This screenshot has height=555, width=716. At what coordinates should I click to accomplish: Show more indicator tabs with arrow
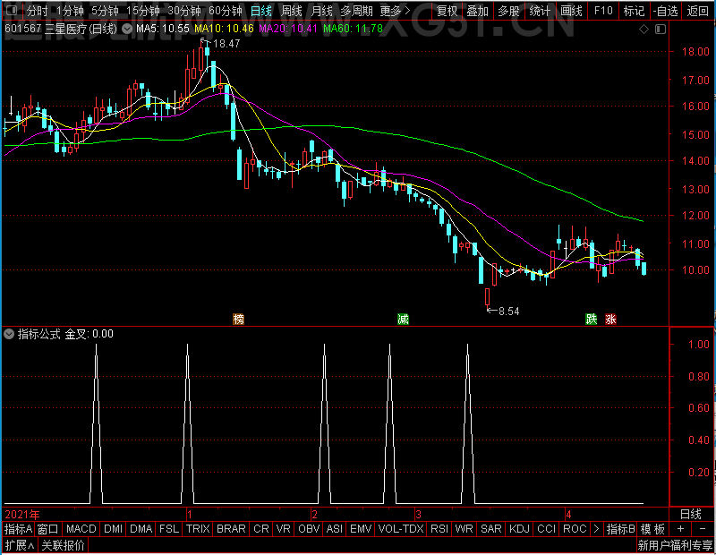(x=596, y=529)
